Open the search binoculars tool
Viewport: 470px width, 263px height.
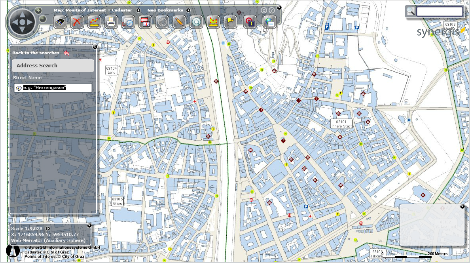tap(60, 22)
